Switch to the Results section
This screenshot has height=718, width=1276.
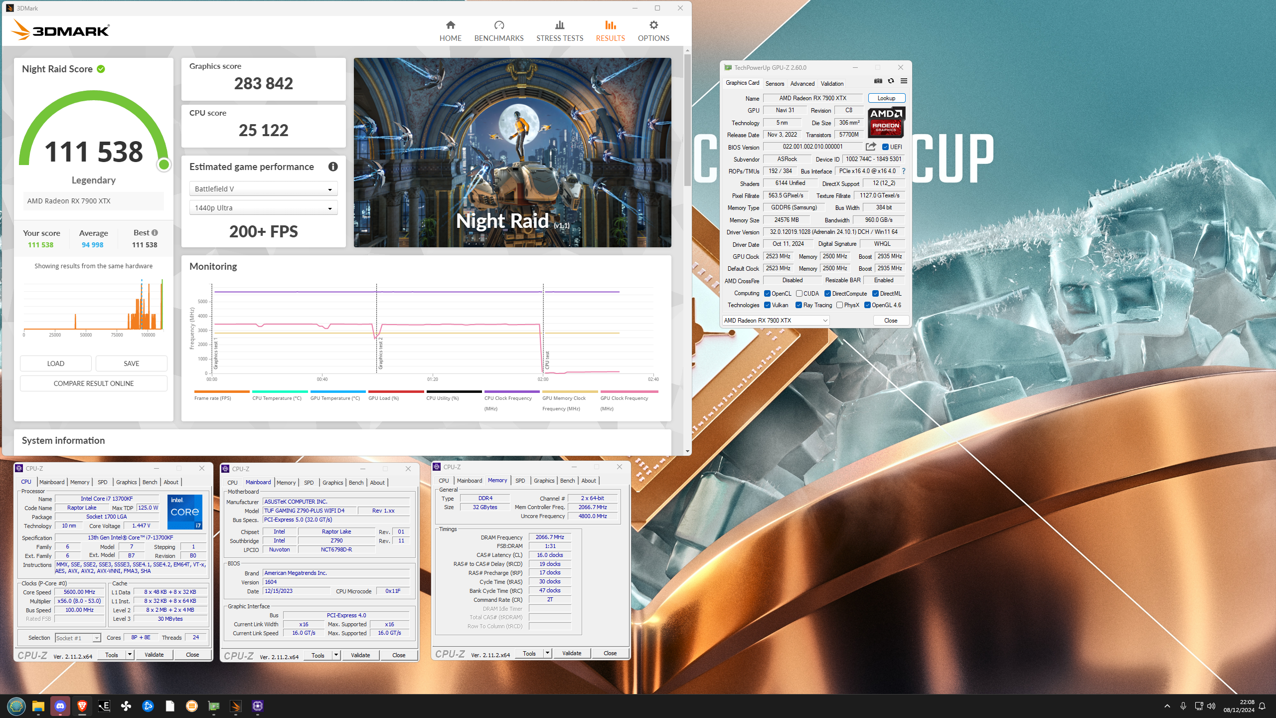[610, 31]
